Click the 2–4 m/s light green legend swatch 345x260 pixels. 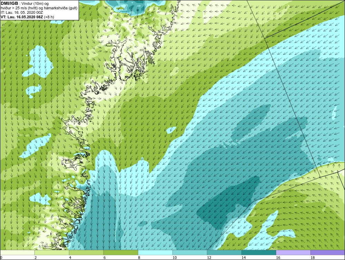tap(52, 252)
